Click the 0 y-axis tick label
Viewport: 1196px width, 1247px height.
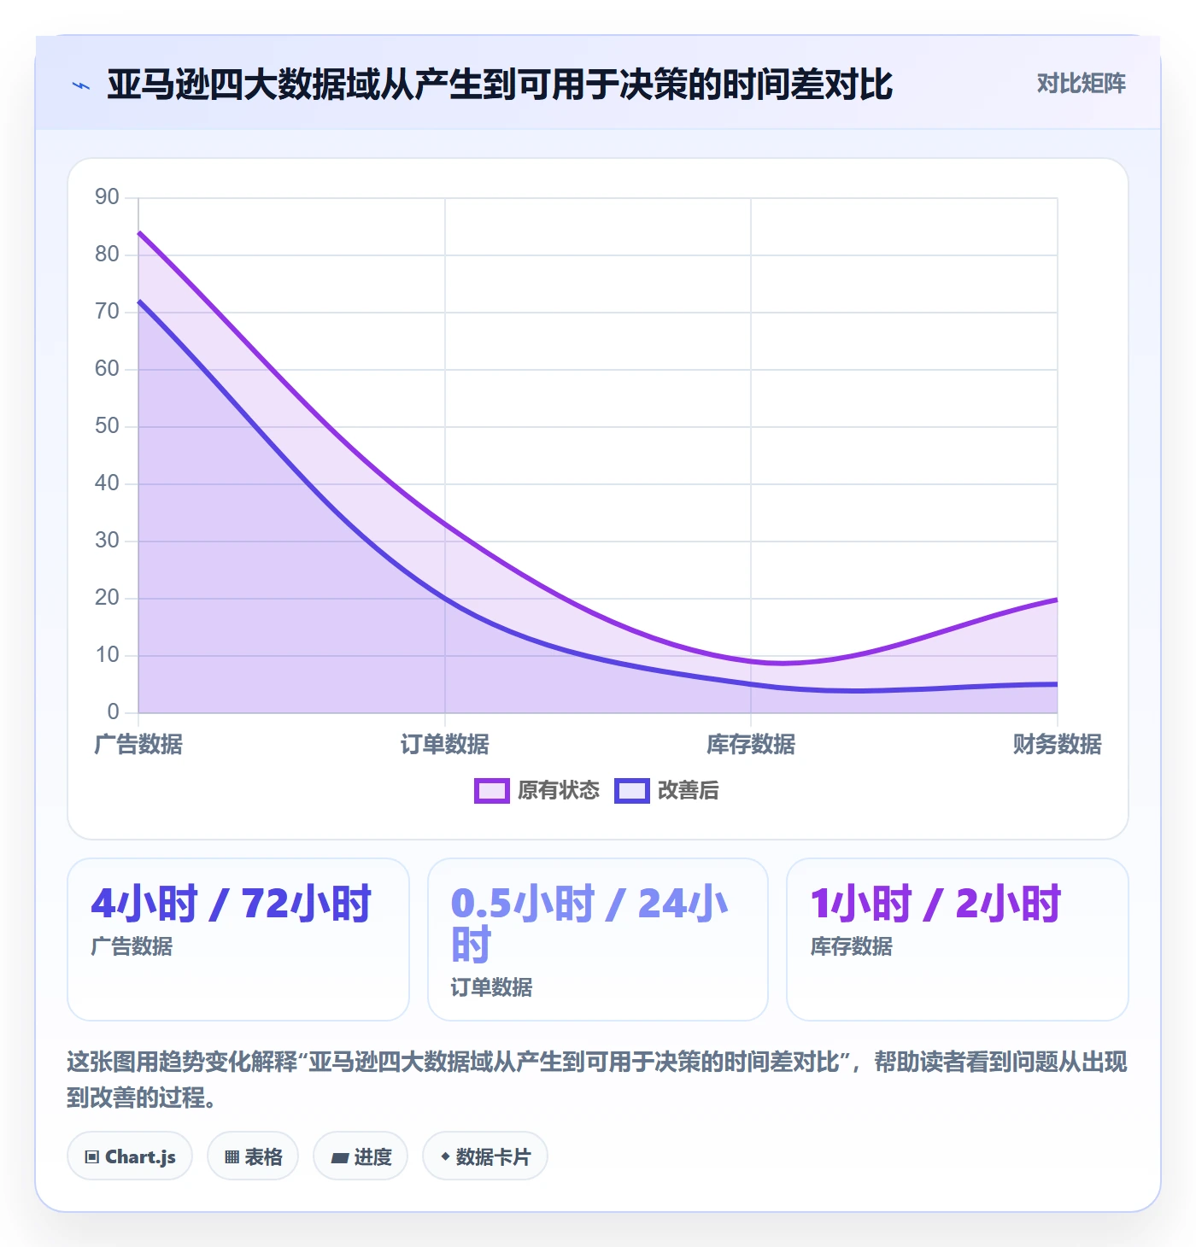113,712
